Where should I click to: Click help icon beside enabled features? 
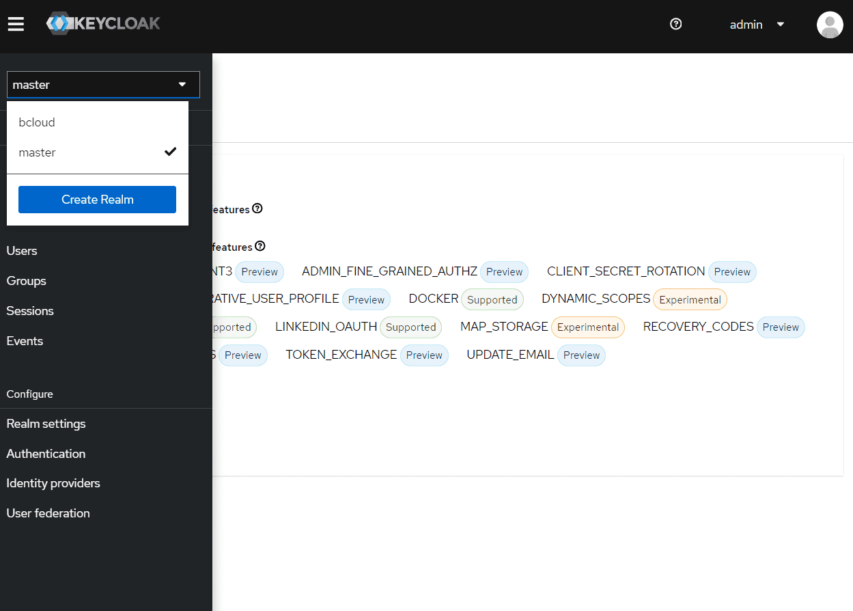[x=257, y=208]
